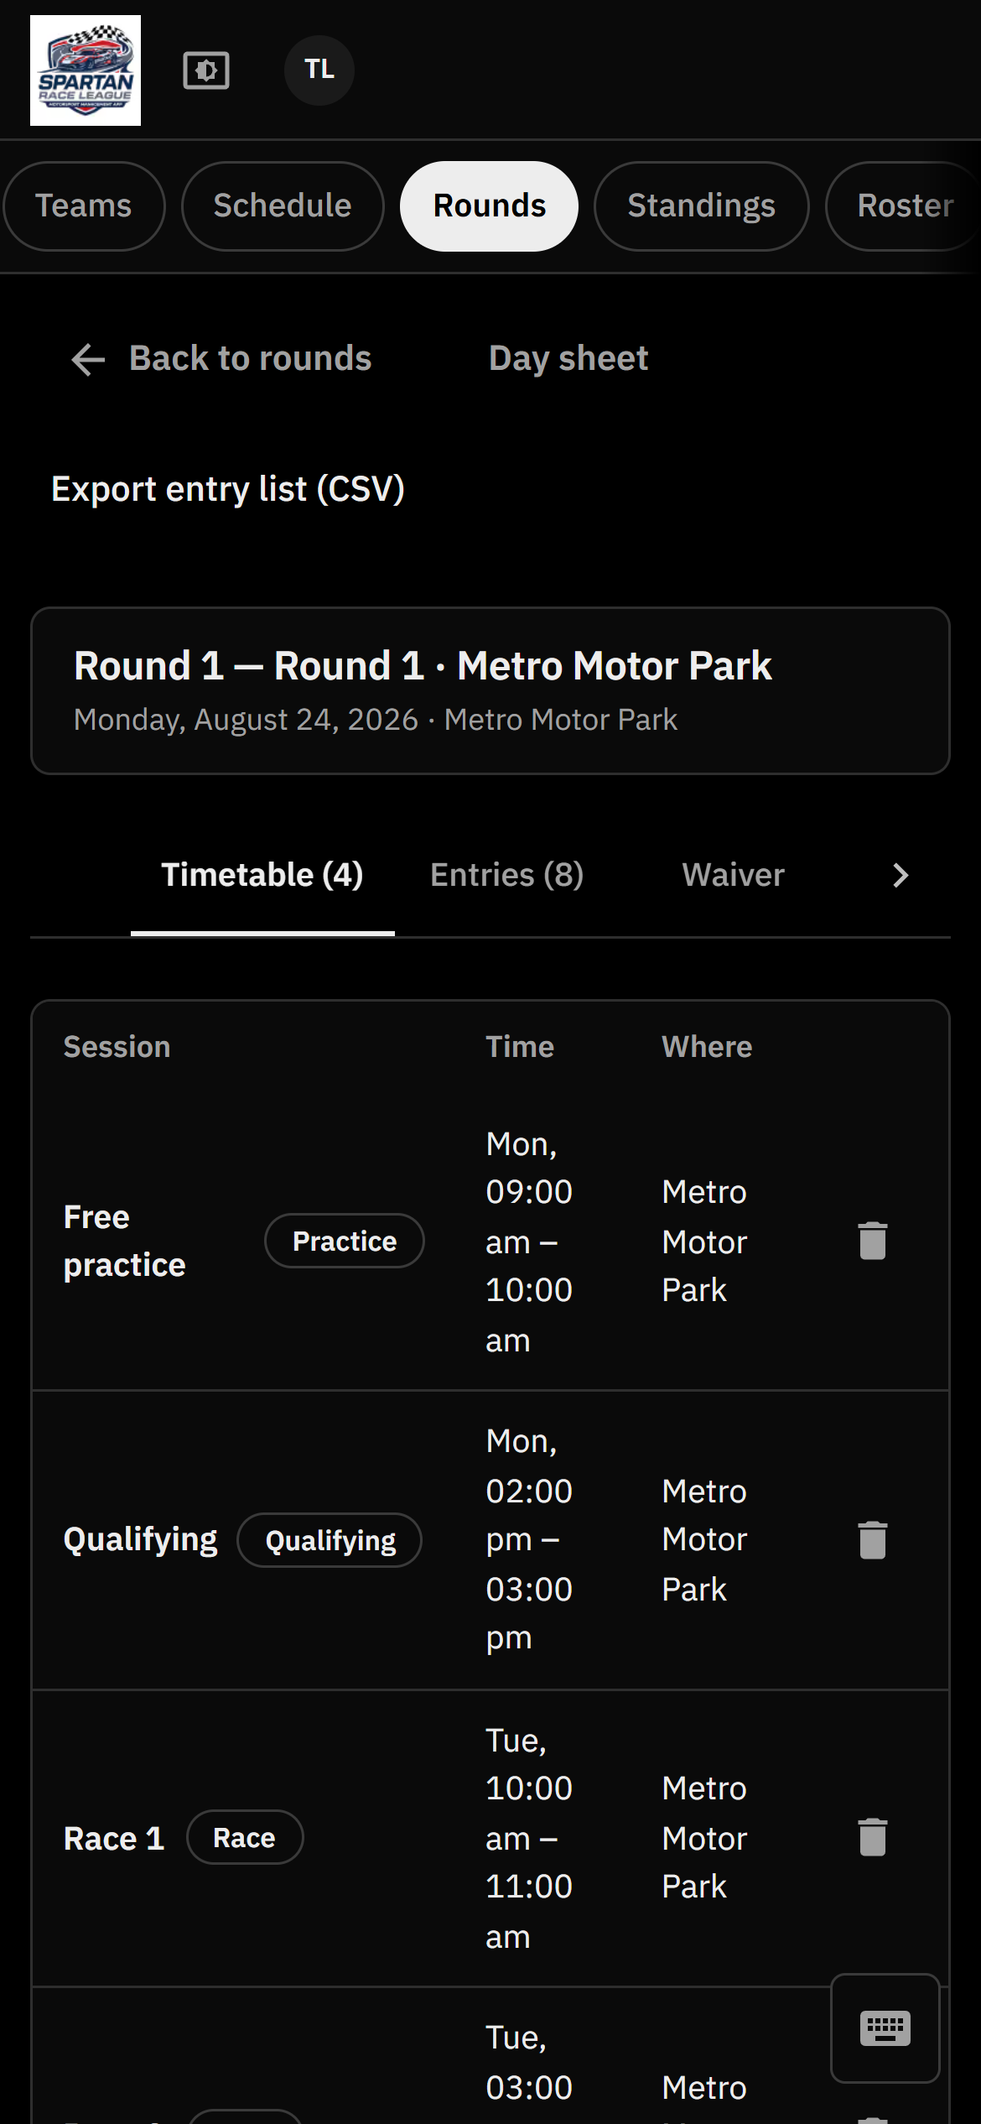
Task: Delete the Free practice session
Action: [873, 1241]
